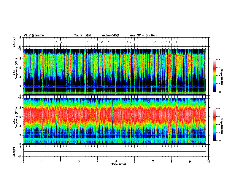
Task: Click the 'Time (min)' axis label
Action: [119, 164]
